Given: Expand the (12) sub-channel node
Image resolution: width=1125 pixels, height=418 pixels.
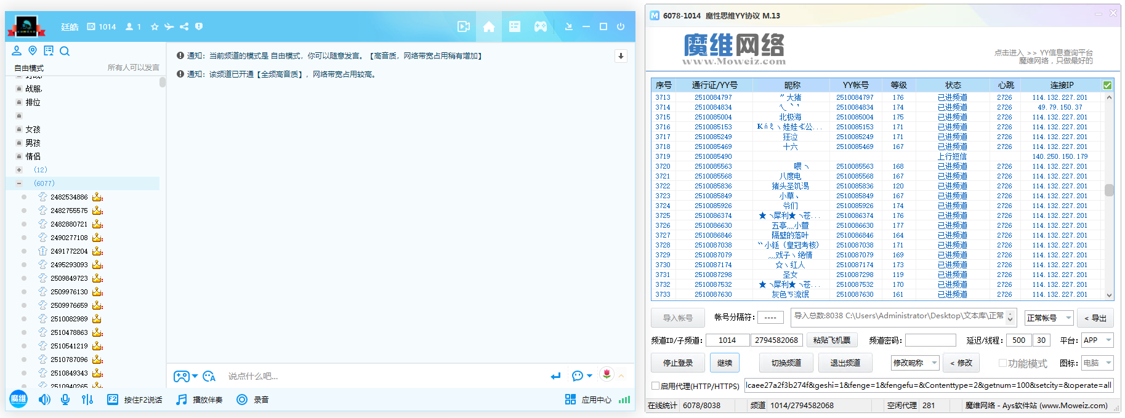Looking at the screenshot, I should 19,170.
